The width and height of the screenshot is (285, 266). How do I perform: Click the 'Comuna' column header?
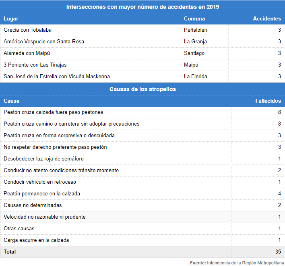coord(194,18)
